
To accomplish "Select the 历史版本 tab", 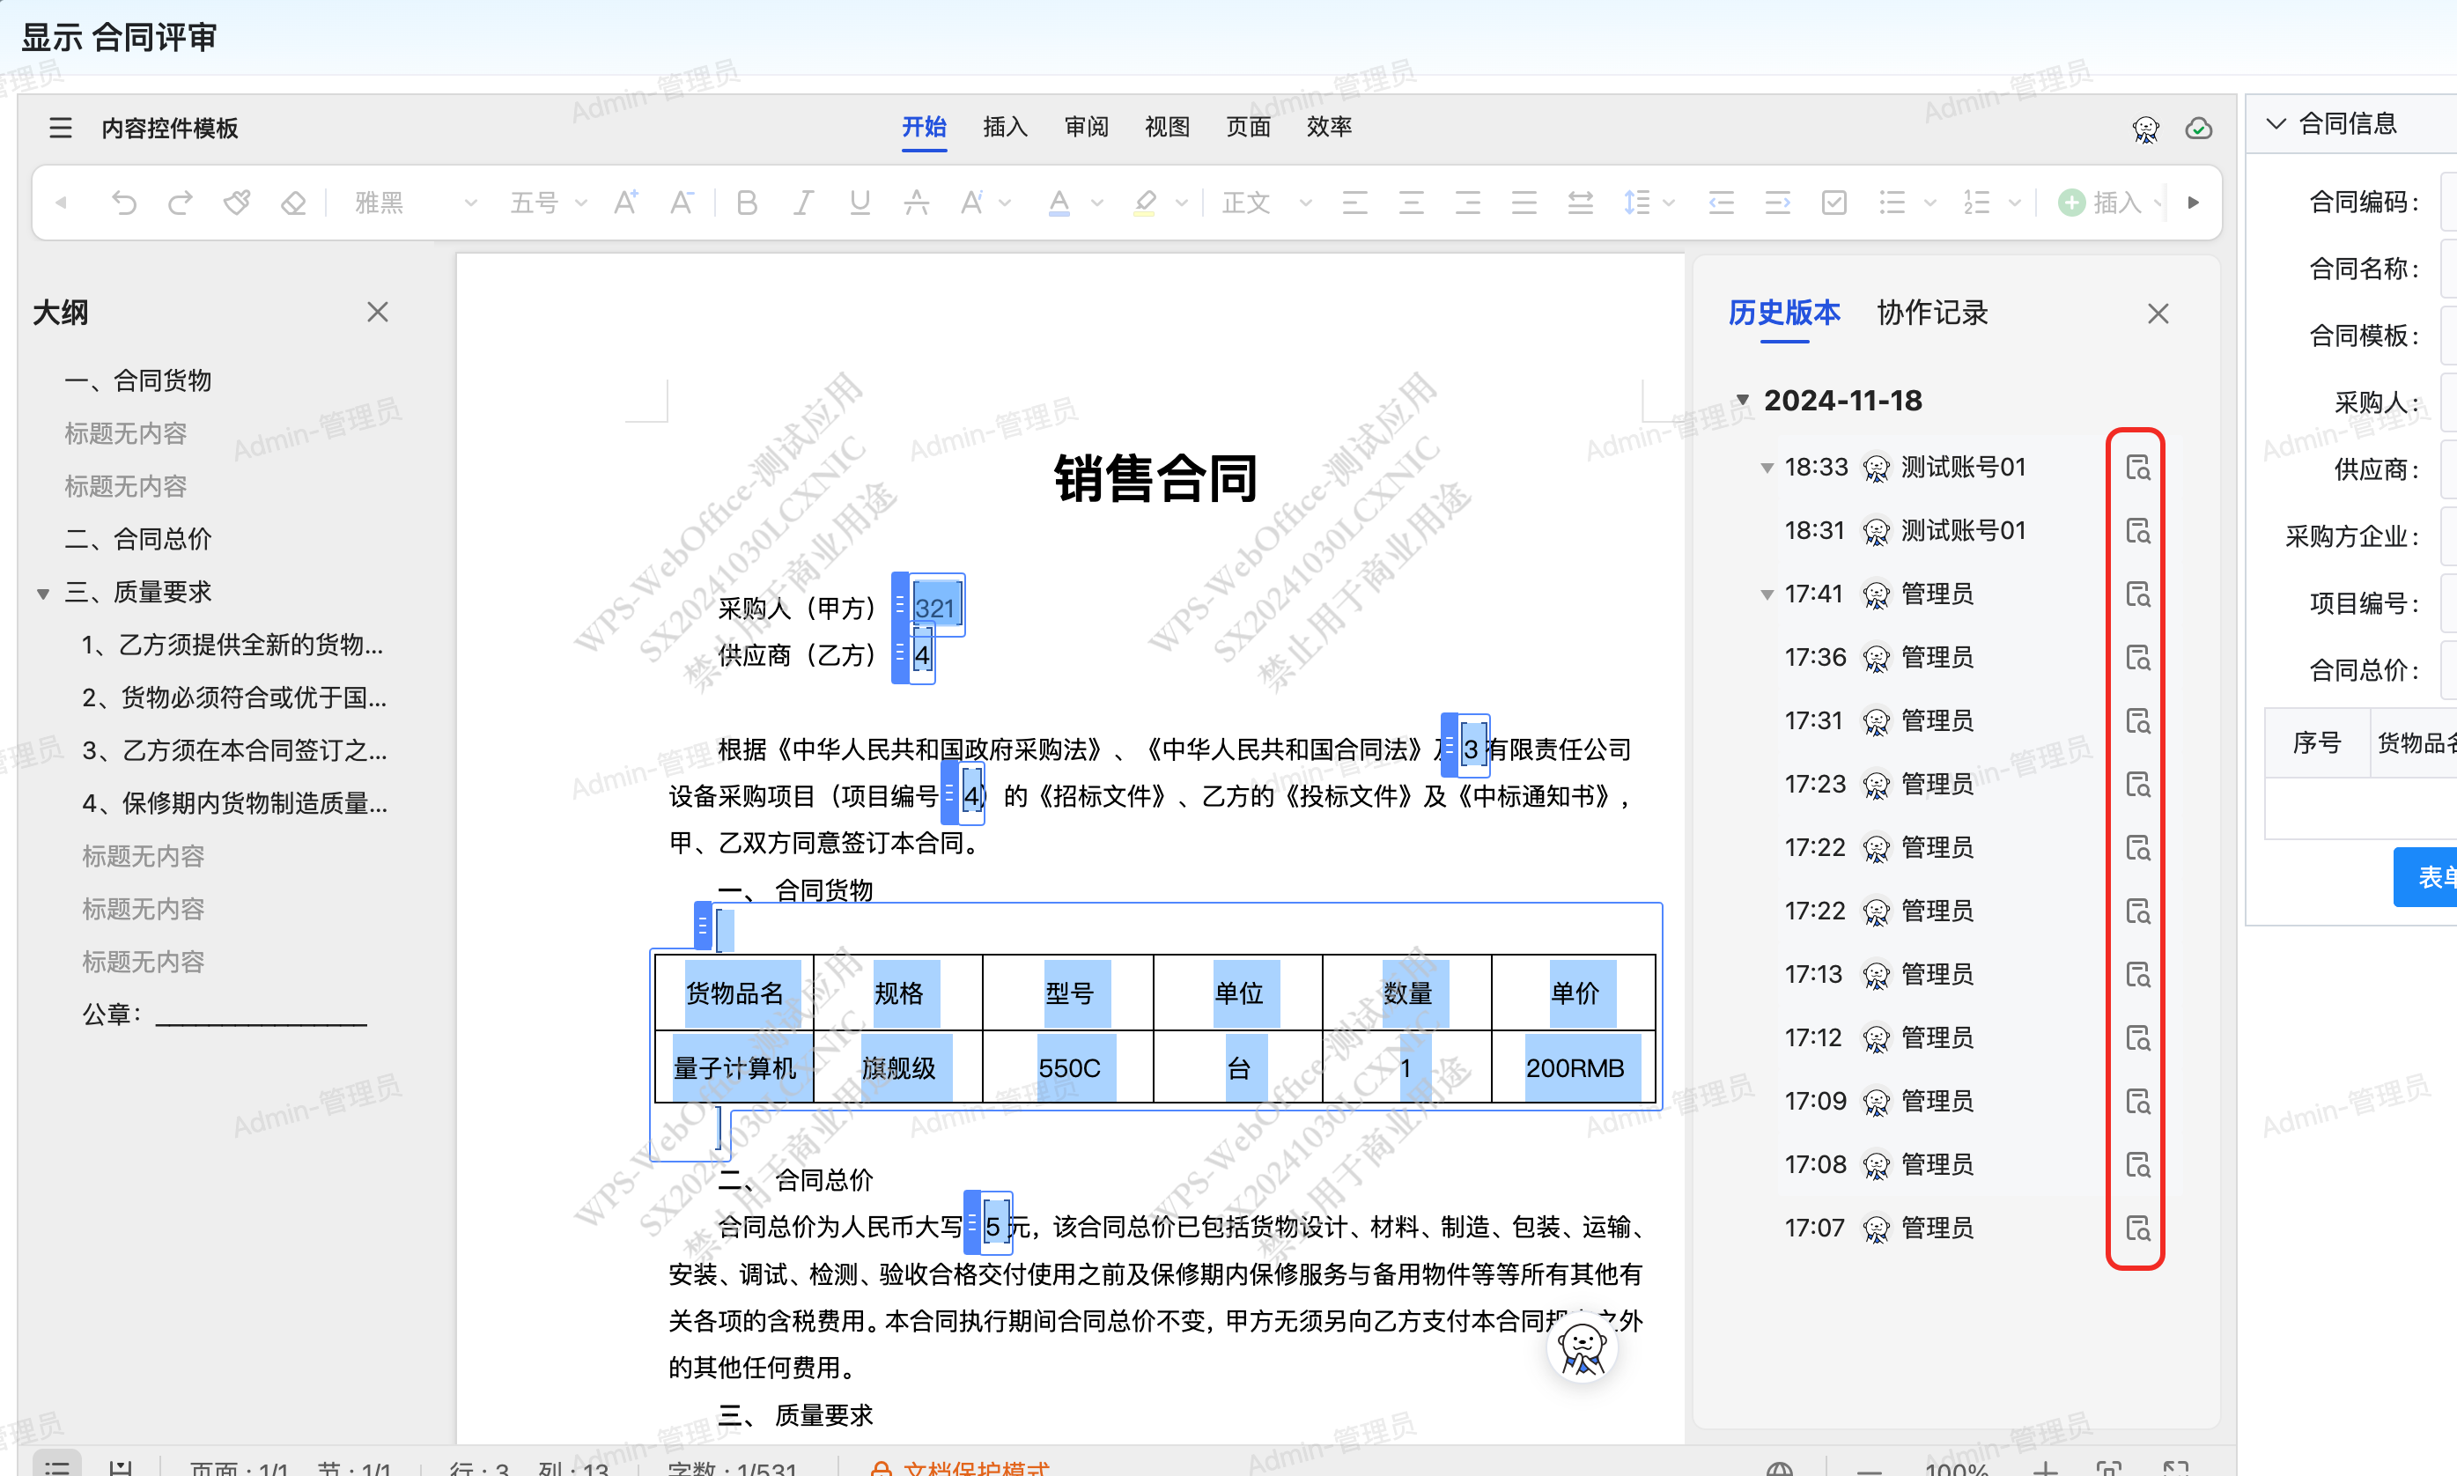I will (1784, 313).
